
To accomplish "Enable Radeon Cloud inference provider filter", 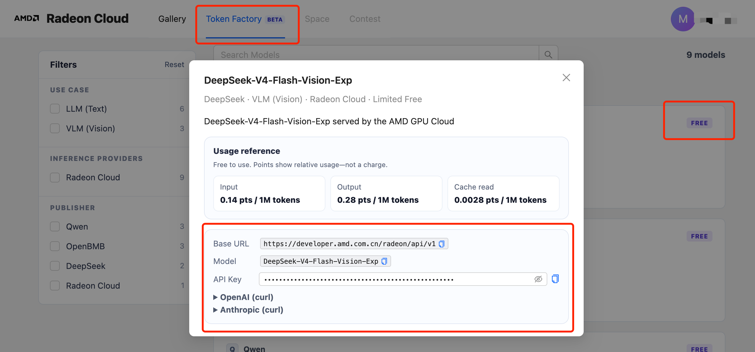I will coord(55,178).
